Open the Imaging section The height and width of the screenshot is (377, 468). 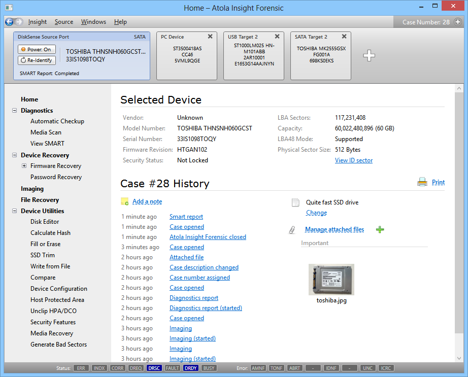32,189
